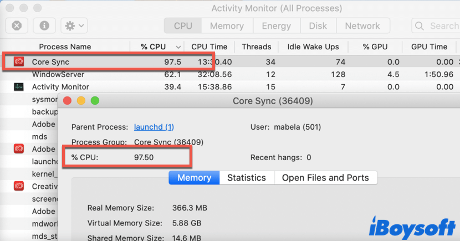Click the inspect process info icon

tap(44, 25)
